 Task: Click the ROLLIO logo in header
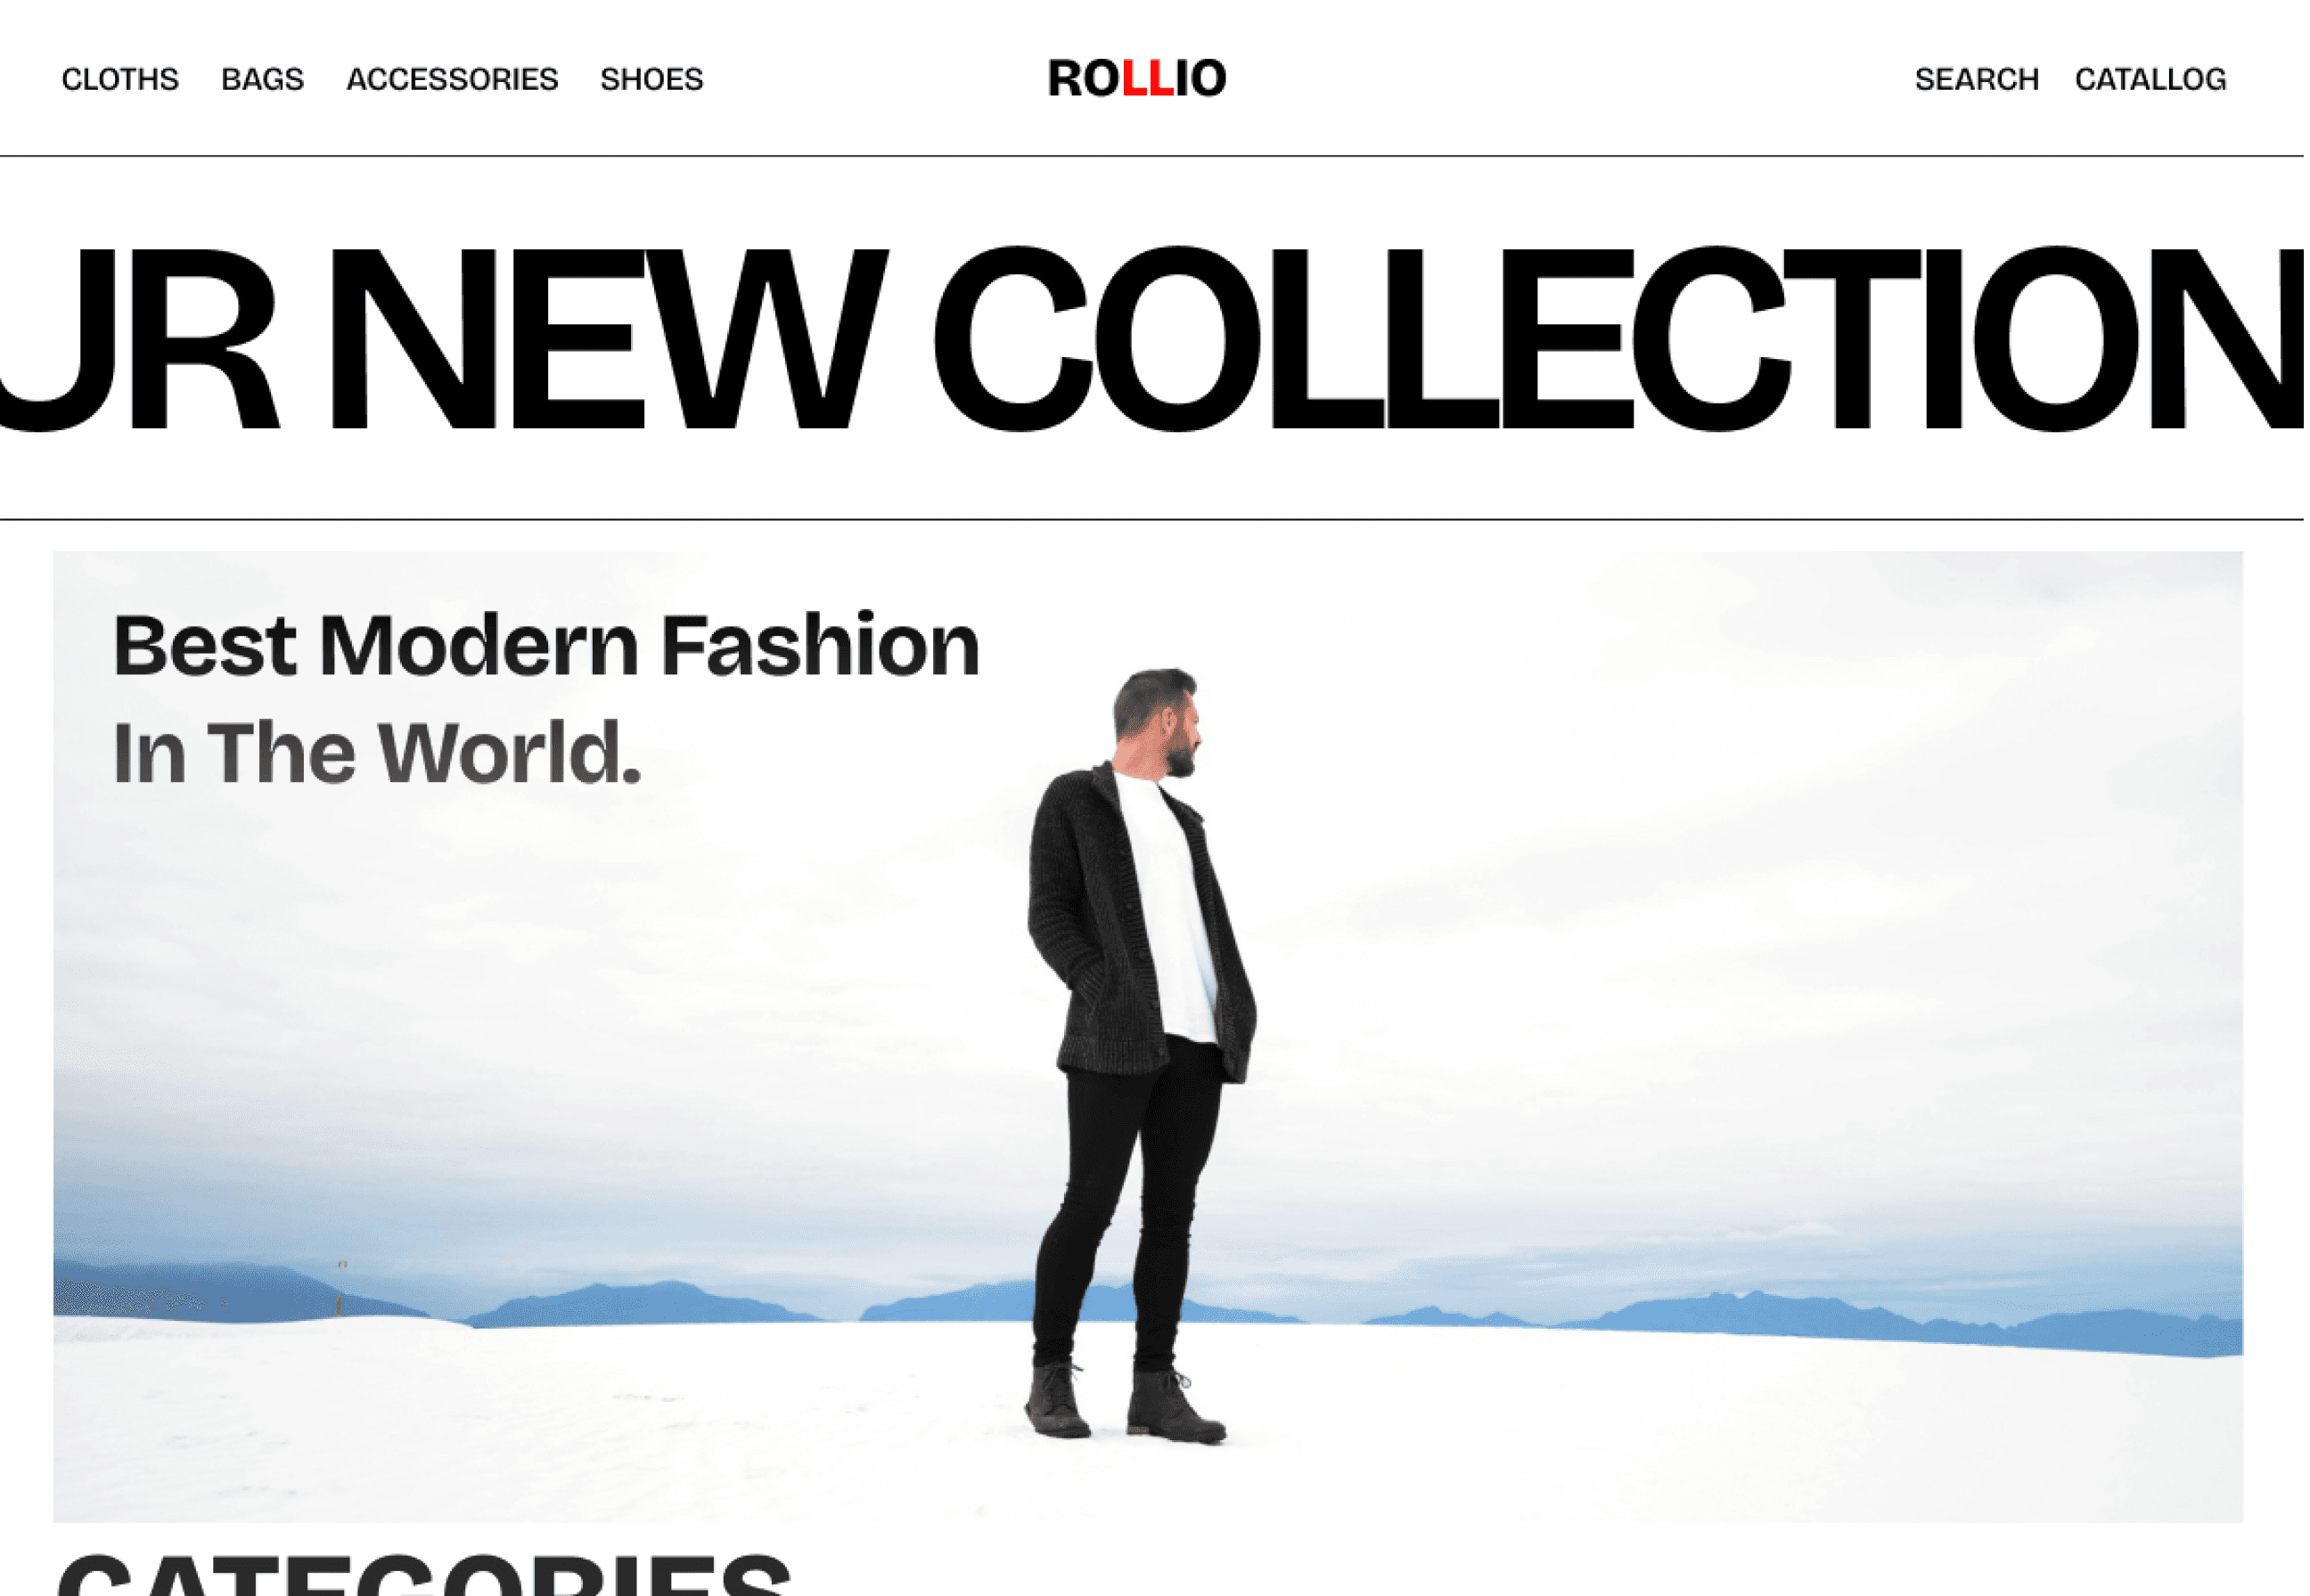coord(1136,78)
